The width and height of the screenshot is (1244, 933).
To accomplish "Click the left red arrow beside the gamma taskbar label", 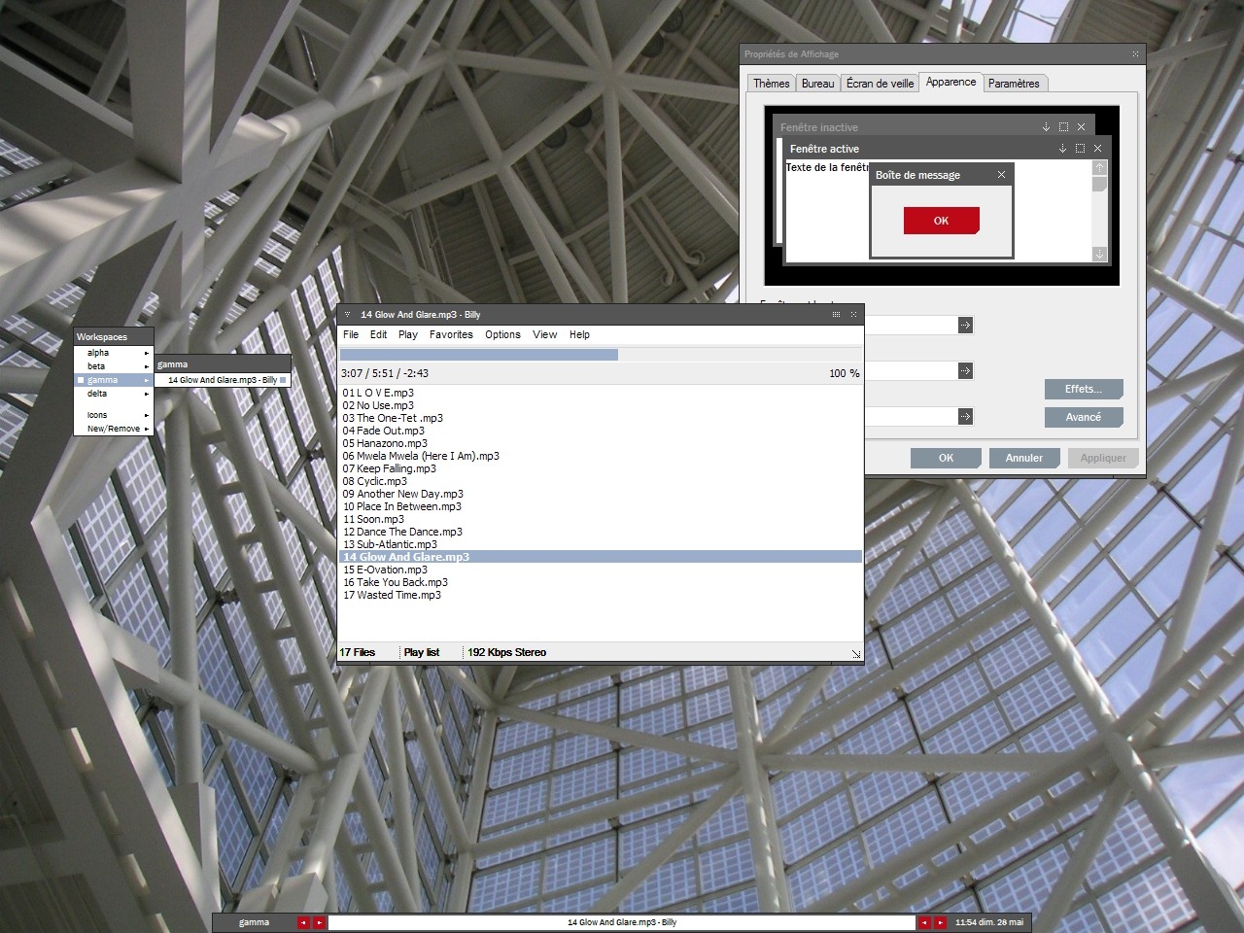I will [x=303, y=922].
